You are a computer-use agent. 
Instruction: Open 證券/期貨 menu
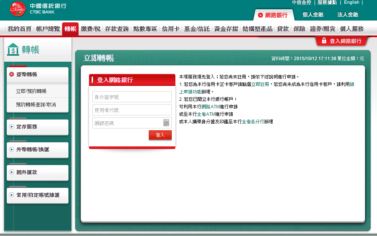pyautogui.click(x=323, y=29)
